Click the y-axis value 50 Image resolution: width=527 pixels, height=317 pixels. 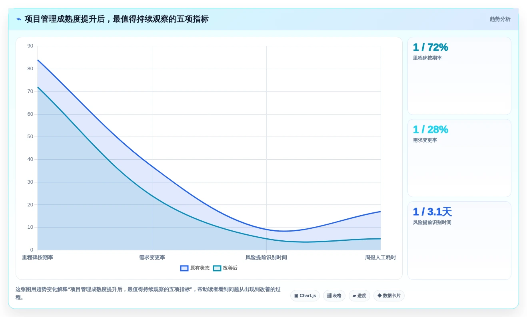tap(30, 137)
